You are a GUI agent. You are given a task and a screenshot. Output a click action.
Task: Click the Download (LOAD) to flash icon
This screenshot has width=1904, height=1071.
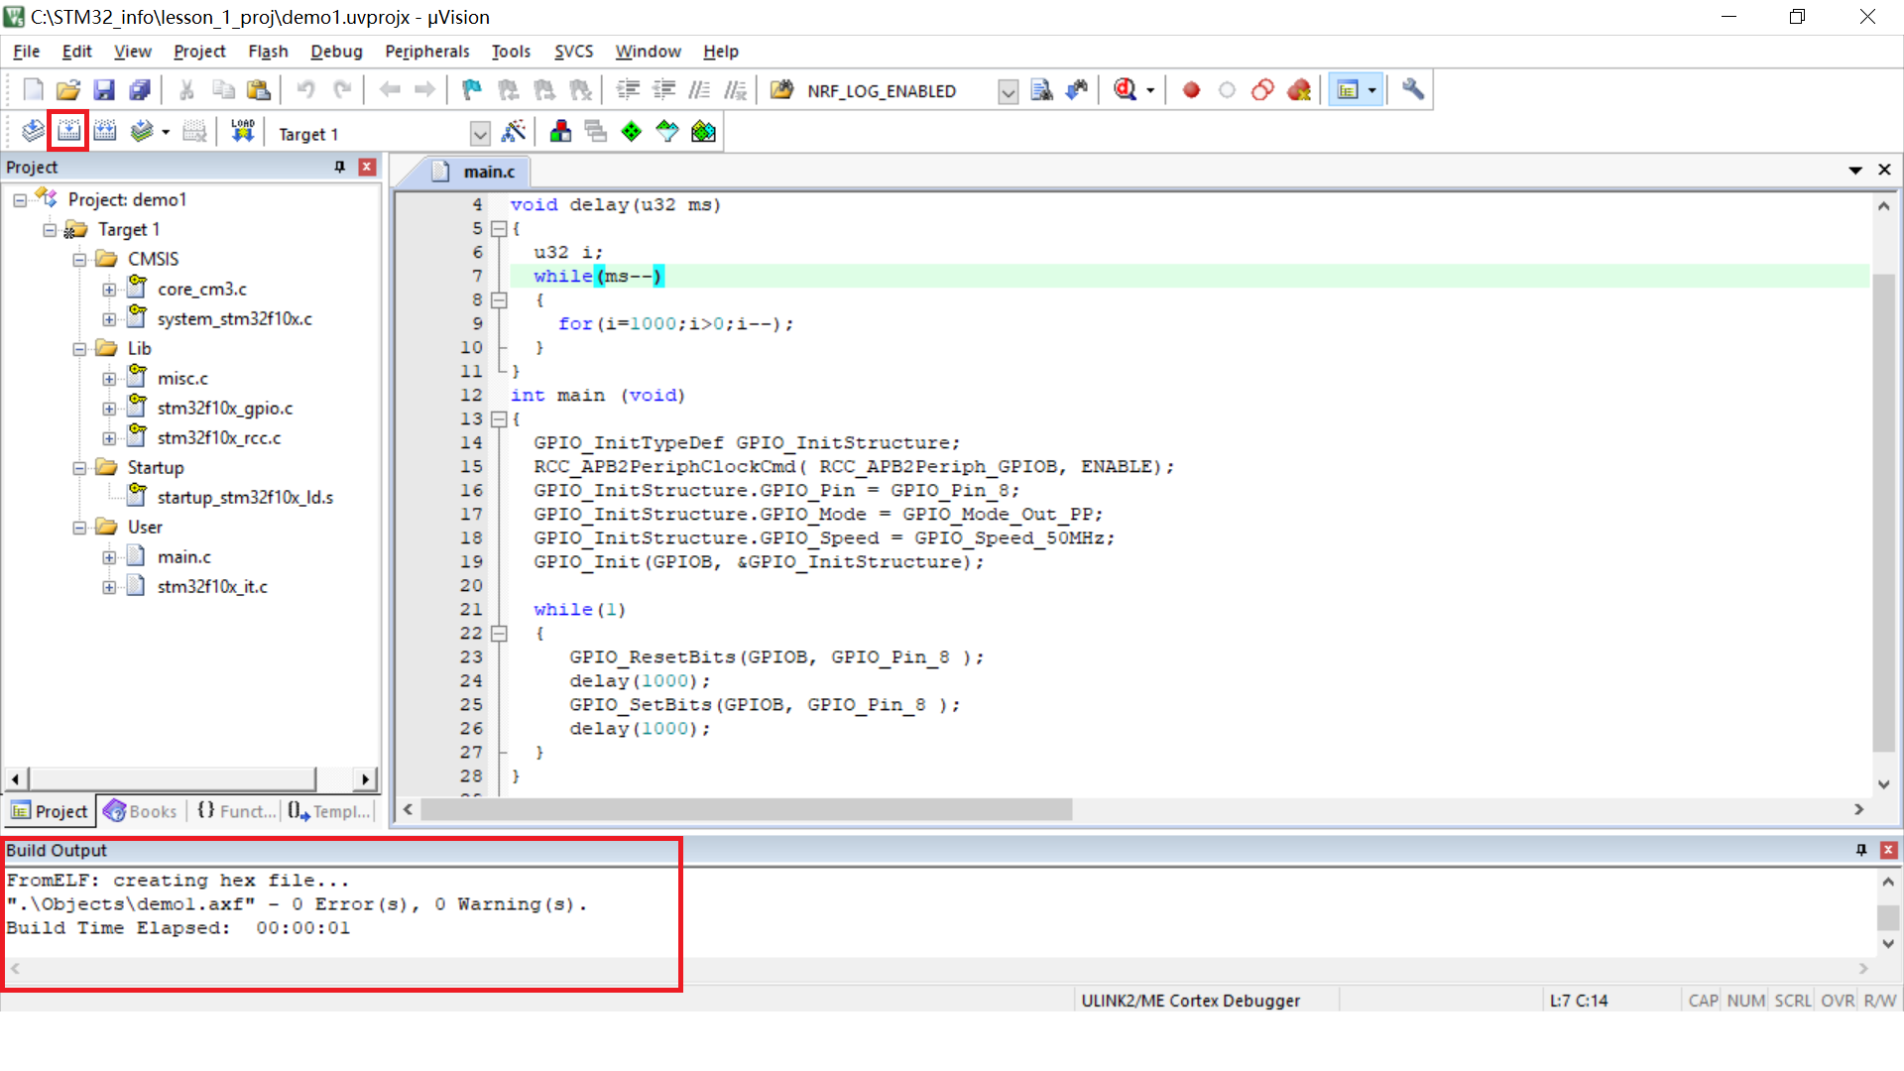243,132
